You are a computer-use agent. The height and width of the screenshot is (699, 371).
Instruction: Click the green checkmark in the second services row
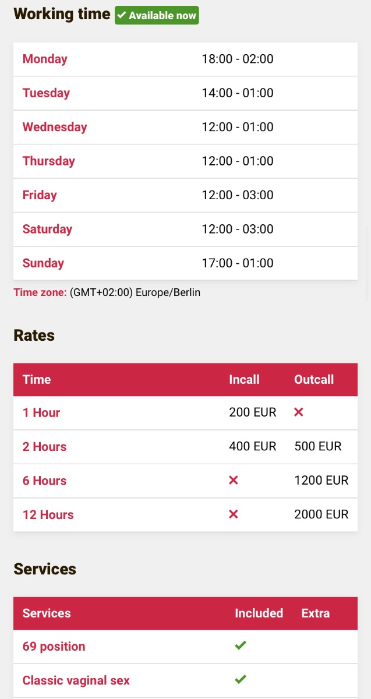click(241, 679)
